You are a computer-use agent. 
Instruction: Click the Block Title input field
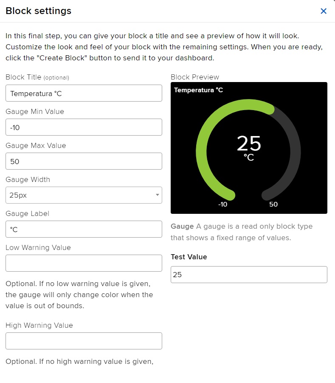(x=84, y=93)
